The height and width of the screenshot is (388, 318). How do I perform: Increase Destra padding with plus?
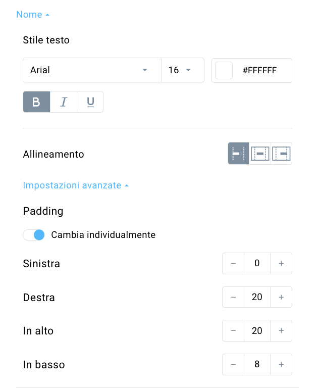[281, 297]
